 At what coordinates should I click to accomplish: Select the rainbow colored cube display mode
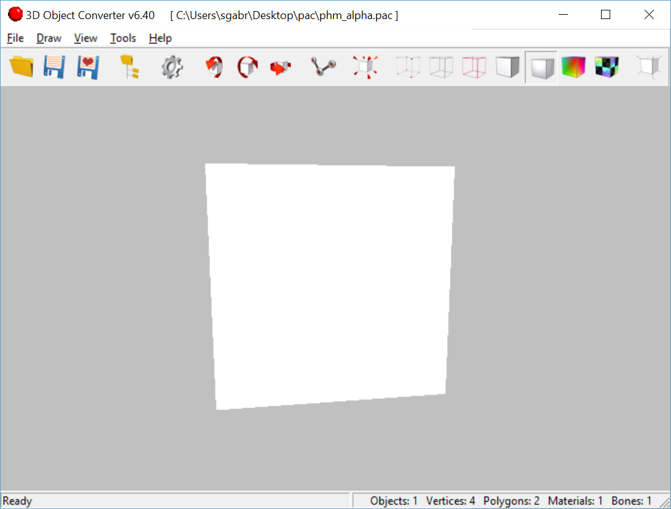(x=574, y=66)
